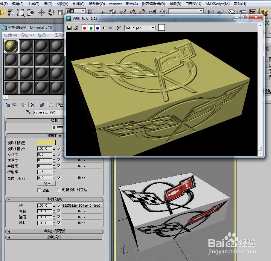Image resolution: width=271 pixels, height=261 pixels.
Task: Uncheck the 凹凸 bump map checkbox
Action: tap(59, 205)
